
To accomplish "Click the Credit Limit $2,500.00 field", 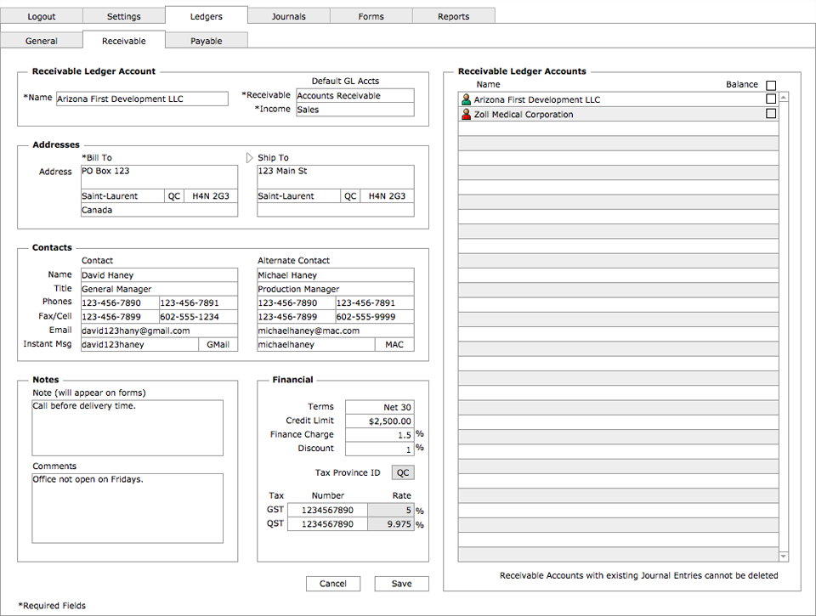I will click(x=380, y=421).
